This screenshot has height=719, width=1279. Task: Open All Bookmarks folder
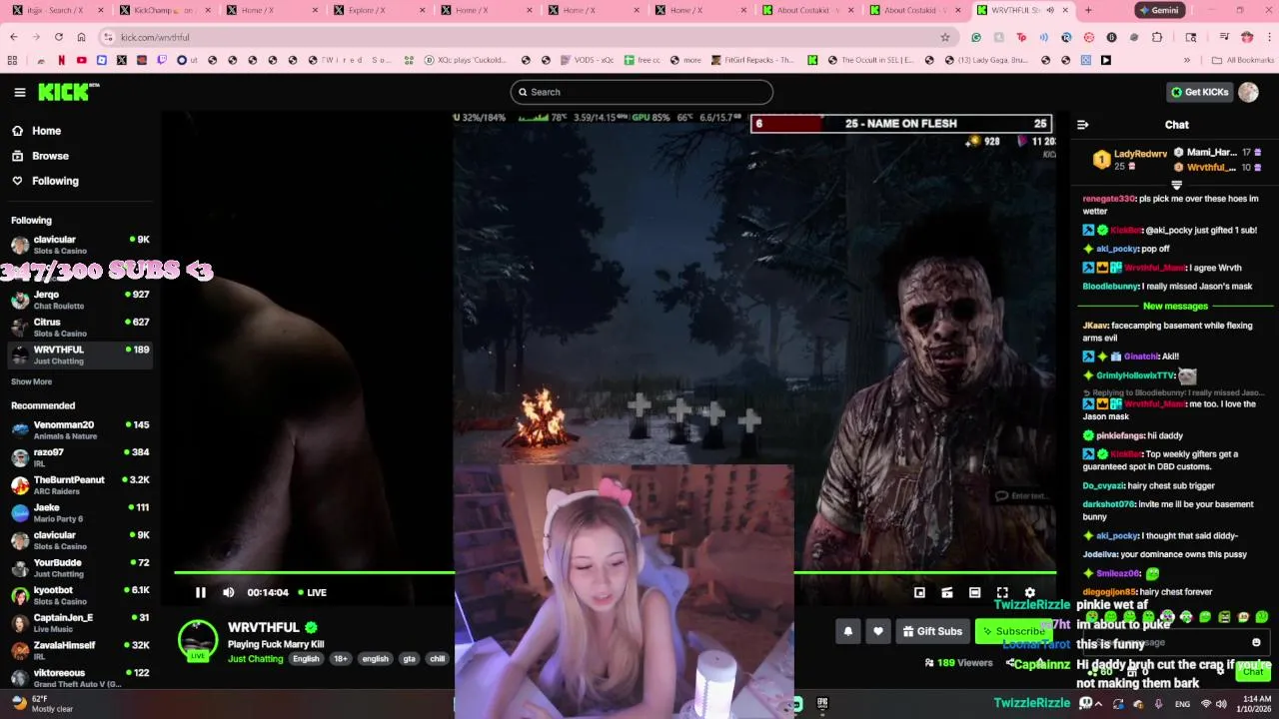1243,60
